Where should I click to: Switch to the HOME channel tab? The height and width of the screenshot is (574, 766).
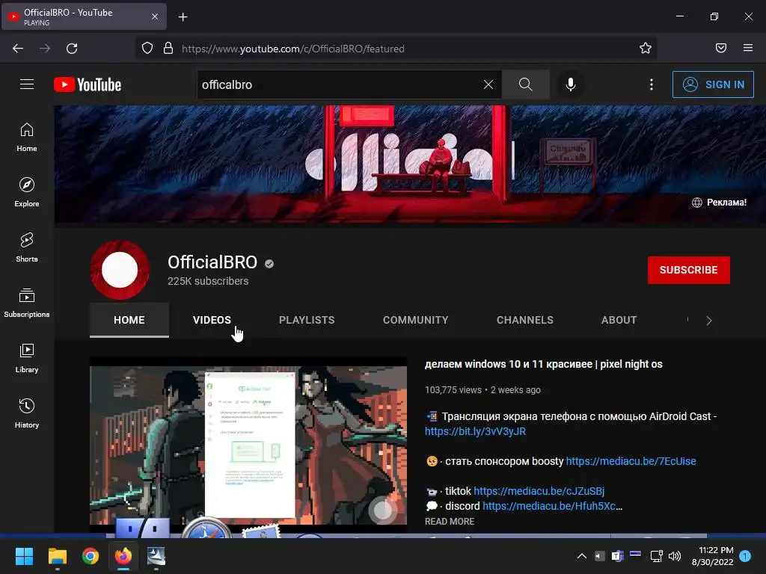[129, 320]
